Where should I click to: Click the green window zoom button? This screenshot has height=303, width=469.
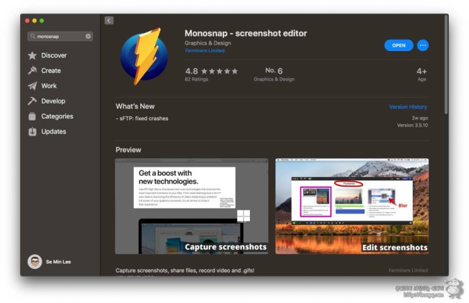[42, 21]
